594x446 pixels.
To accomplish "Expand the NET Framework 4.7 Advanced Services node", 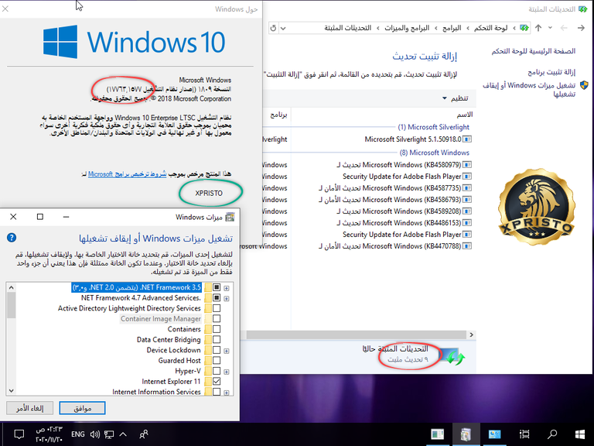I will coord(227,298).
